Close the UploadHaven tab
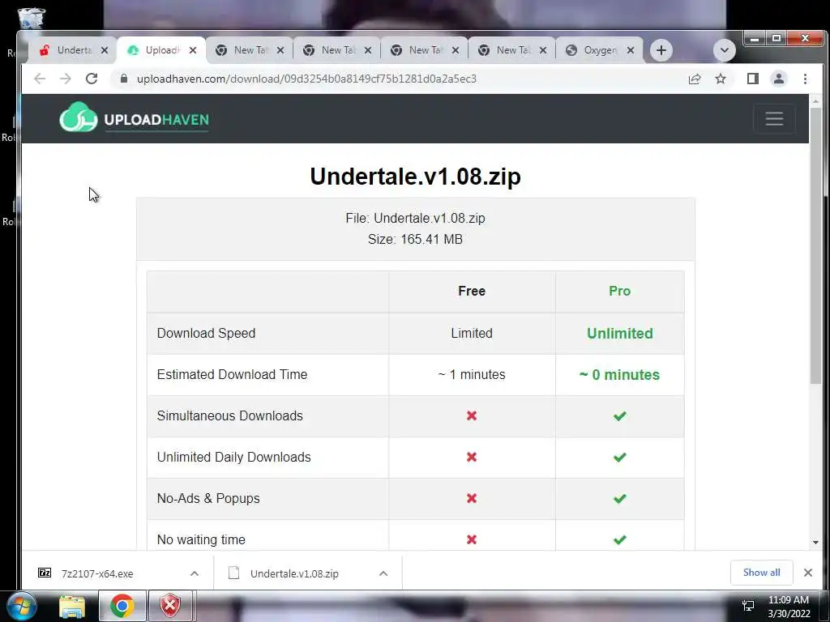830x622 pixels. point(193,50)
